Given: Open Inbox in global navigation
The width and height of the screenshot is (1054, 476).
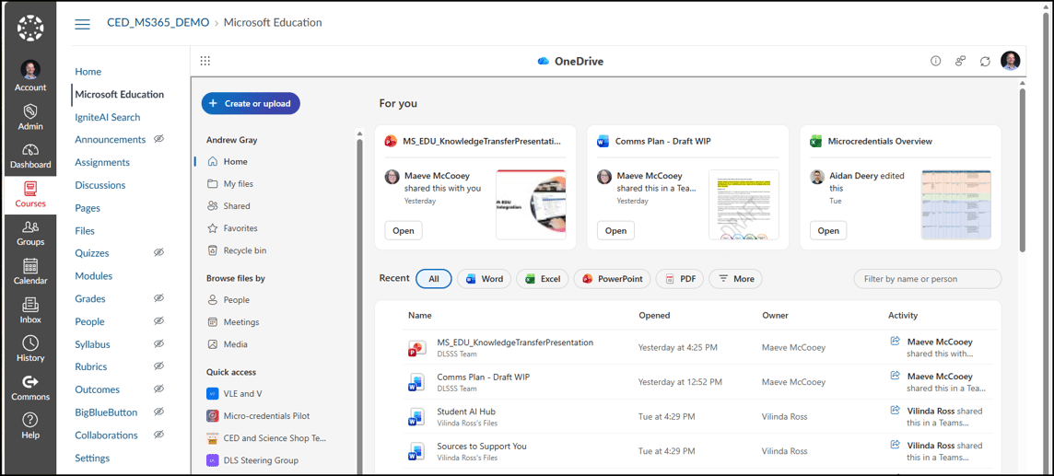Looking at the screenshot, I should (30, 310).
